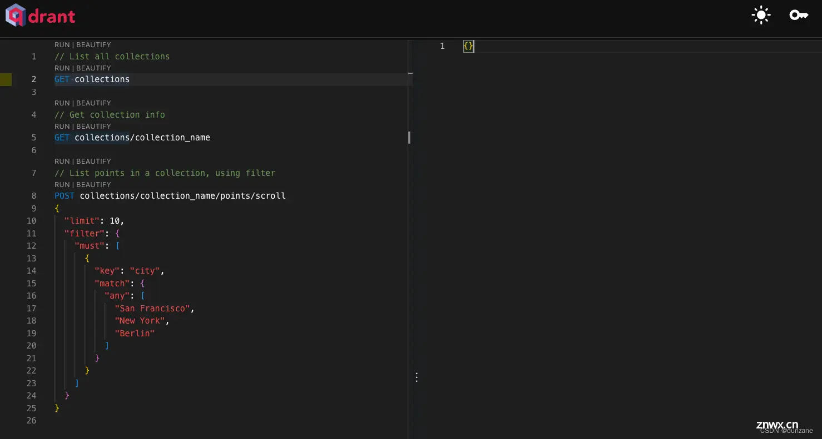Screen dimensions: 822x439
Task: Click line number 1 in the response pane
Action: [443, 46]
